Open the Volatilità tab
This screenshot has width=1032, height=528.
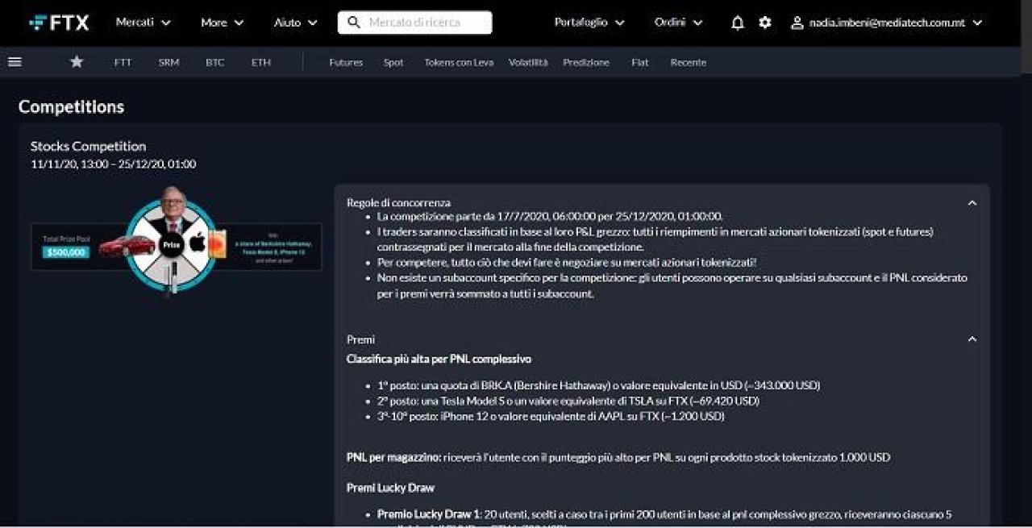point(528,62)
